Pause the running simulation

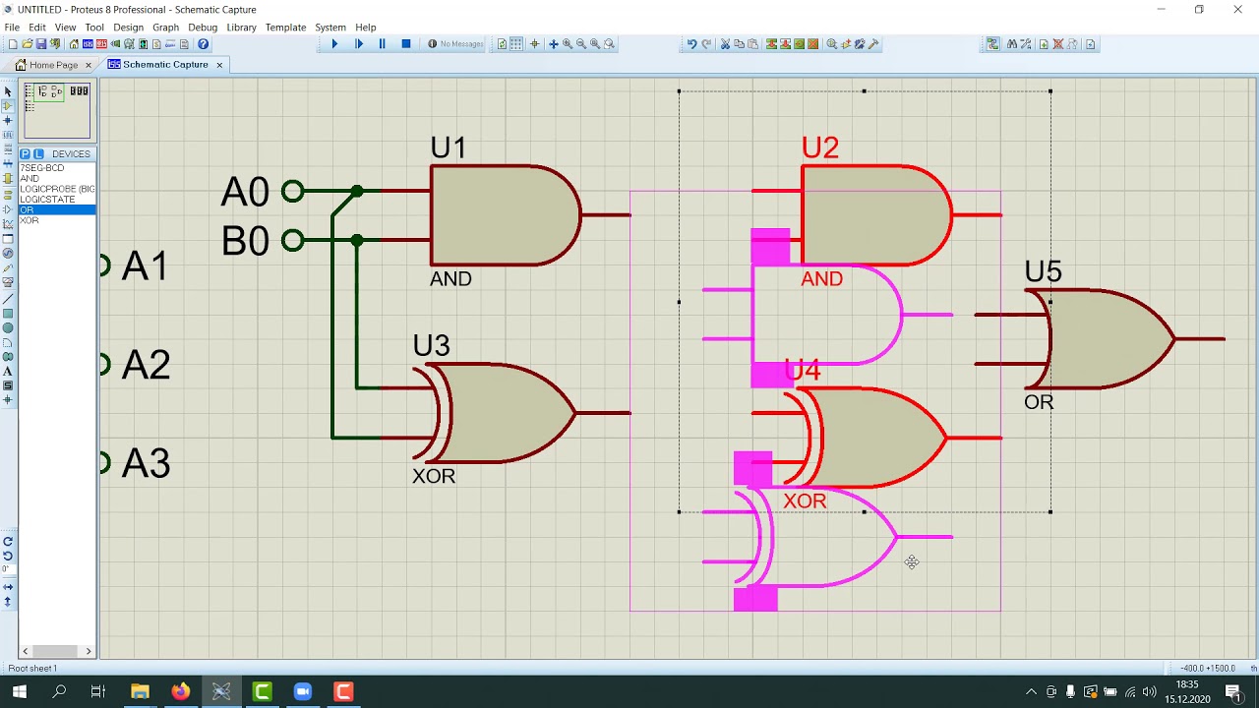383,44
